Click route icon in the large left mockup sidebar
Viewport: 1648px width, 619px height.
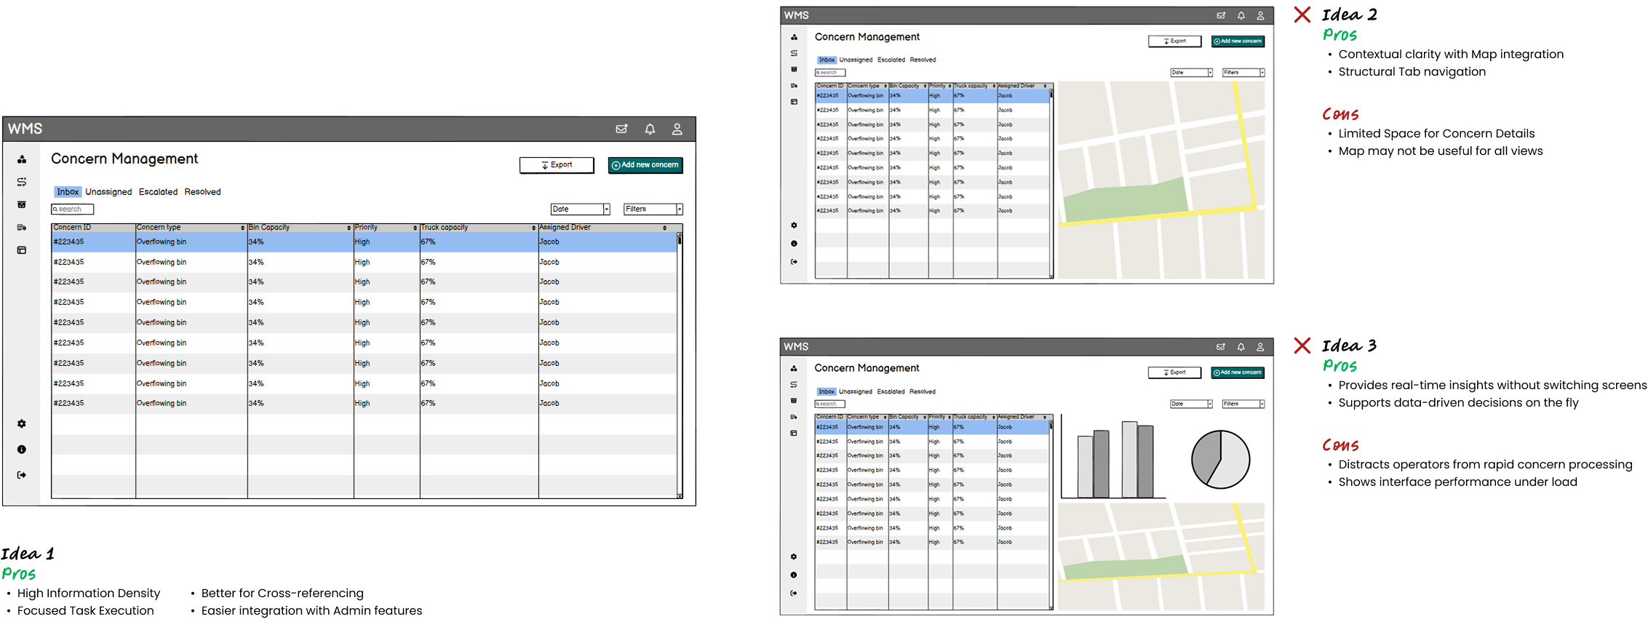22,182
